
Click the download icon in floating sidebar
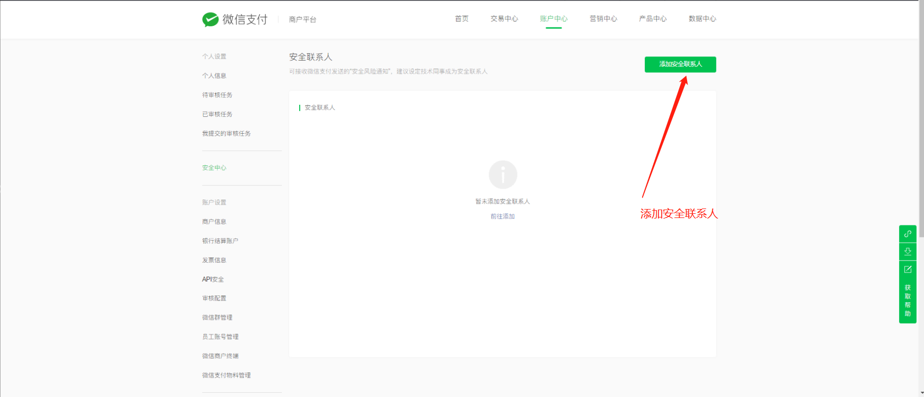tap(908, 252)
